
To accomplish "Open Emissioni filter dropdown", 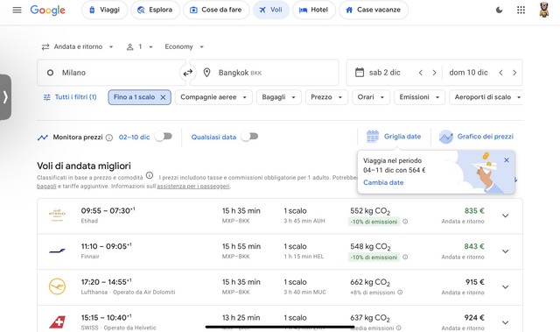I will [419, 97].
